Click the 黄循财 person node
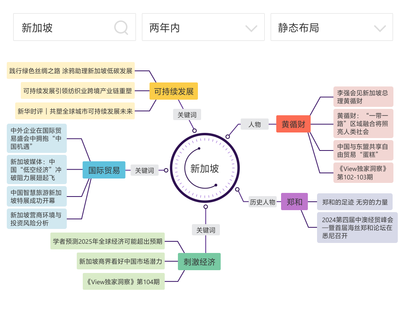Image resolution: width=405 pixels, height=325 pixels. coord(293,124)
